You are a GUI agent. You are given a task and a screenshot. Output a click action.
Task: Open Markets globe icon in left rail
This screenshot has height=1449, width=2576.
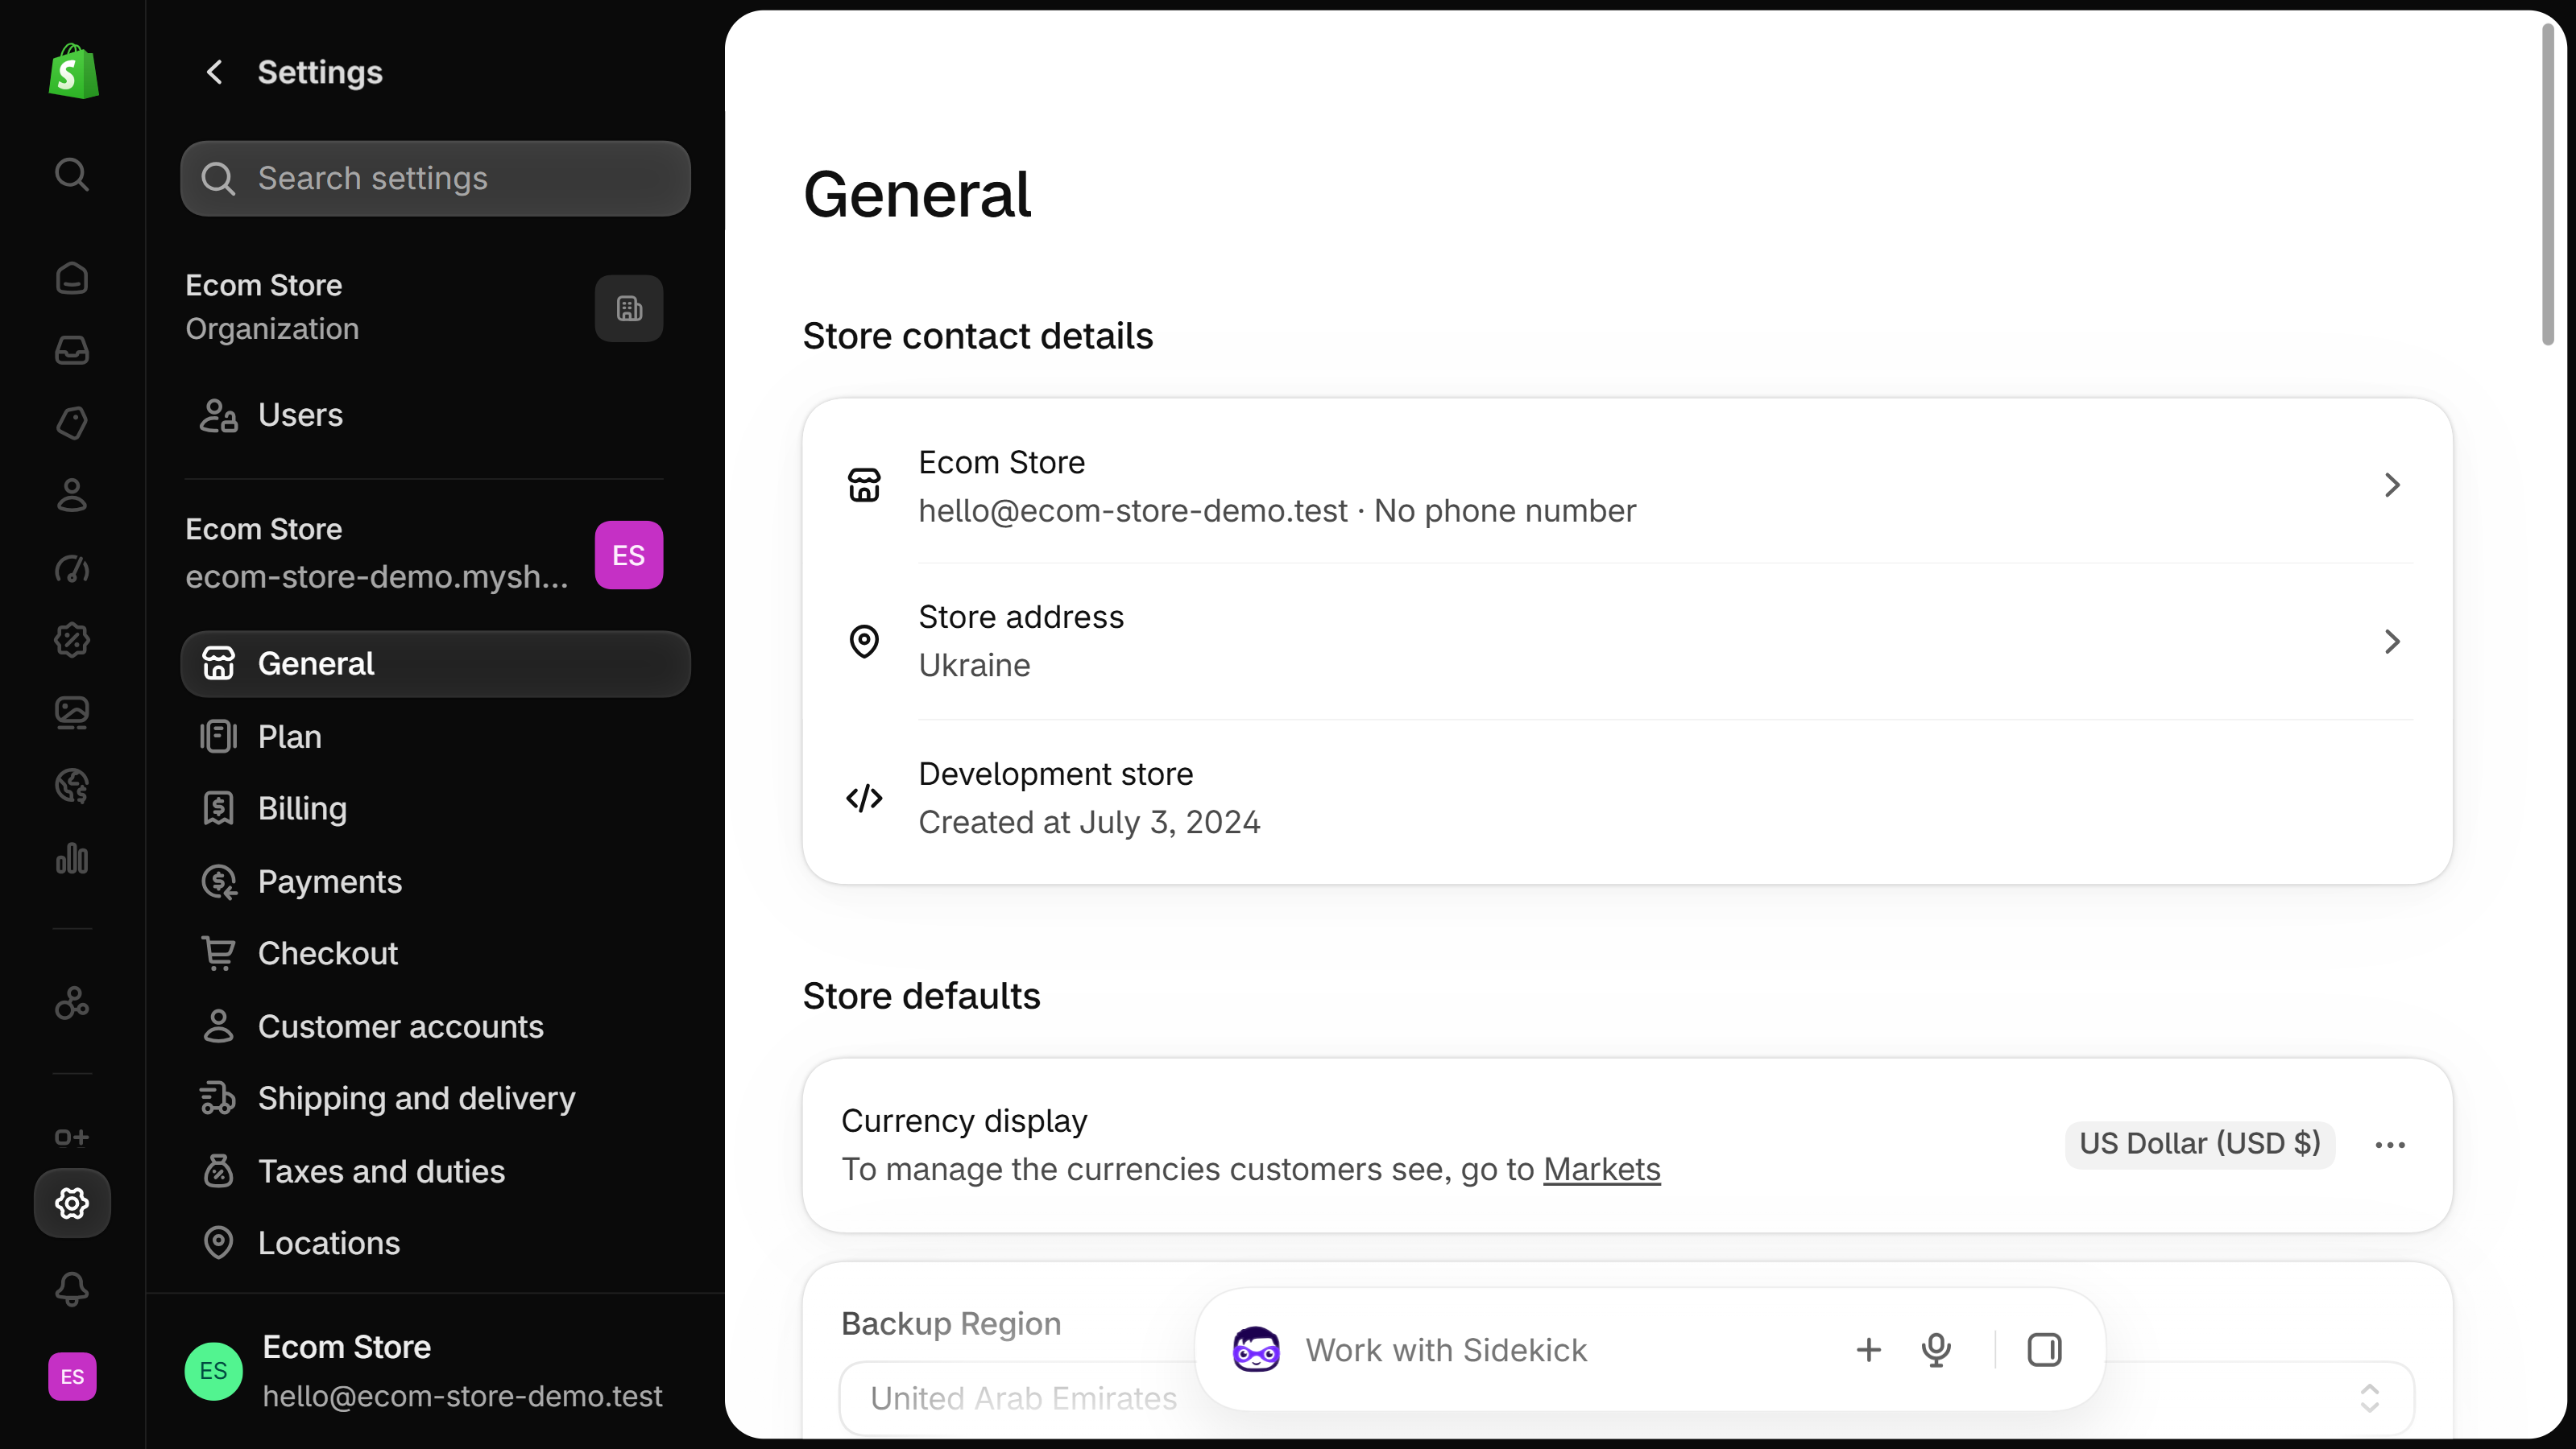point(72,786)
